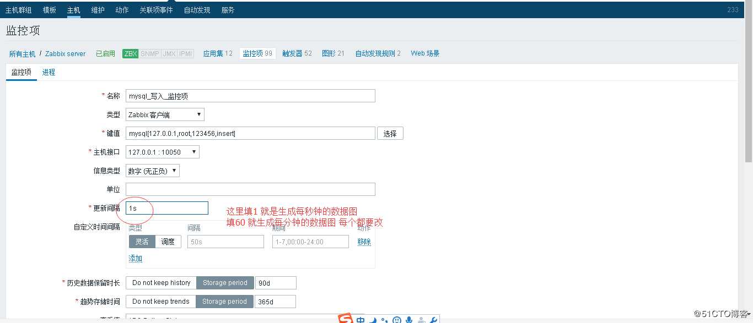753x323 pixels.
Task: Click the ZBX availability badge
Action: 131,53
